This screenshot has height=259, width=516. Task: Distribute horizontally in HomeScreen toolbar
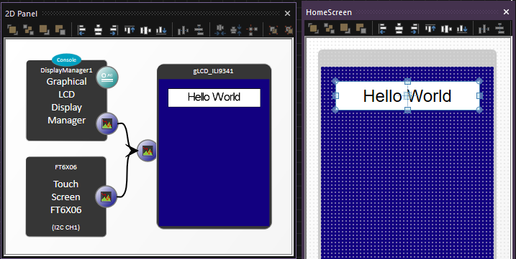tap(484, 29)
